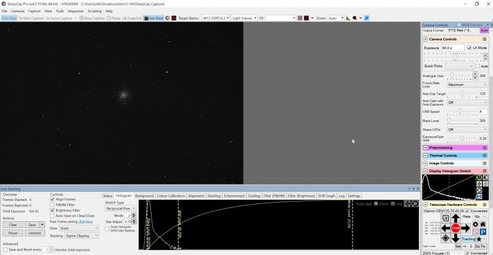This screenshot has height=255, width=493.
Task: Open the Cameras menu
Action: pyautogui.click(x=18, y=11)
